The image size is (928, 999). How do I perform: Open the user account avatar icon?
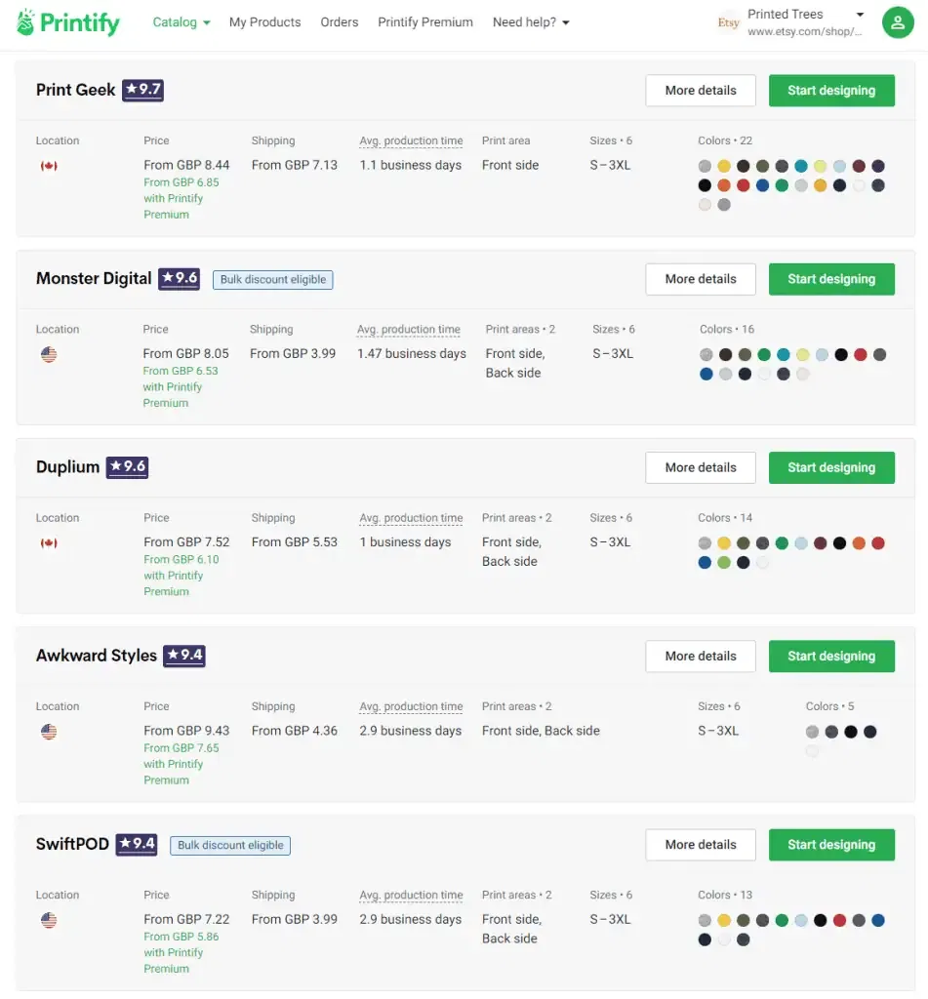click(x=897, y=22)
